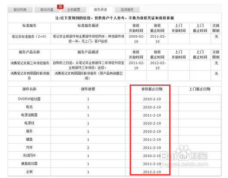Screen dimensions: 228x178
Task: Click the 服务产品描述 column header
Action: [x=88, y=52]
